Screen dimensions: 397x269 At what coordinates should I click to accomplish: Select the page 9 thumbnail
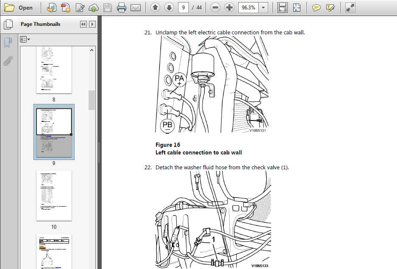pos(54,132)
